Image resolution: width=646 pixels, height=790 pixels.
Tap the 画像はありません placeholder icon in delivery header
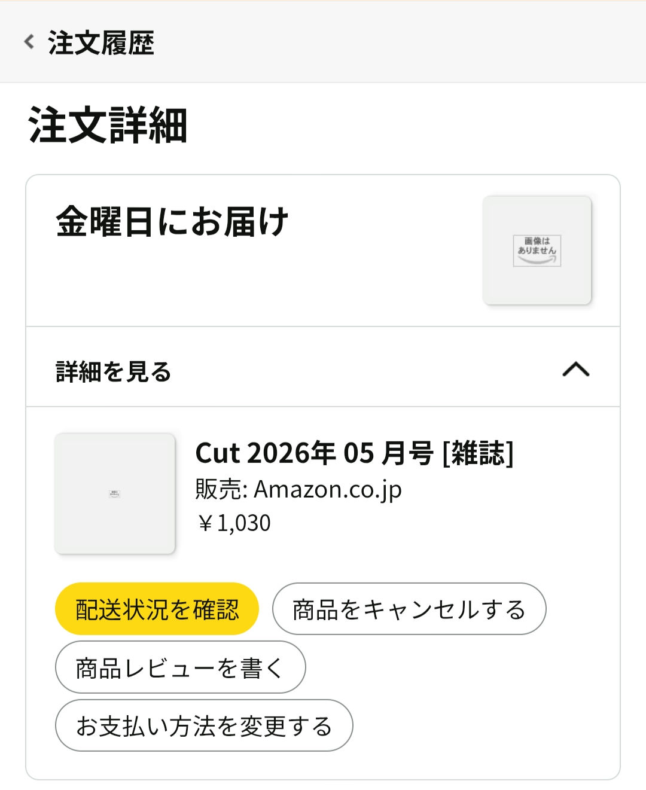537,250
